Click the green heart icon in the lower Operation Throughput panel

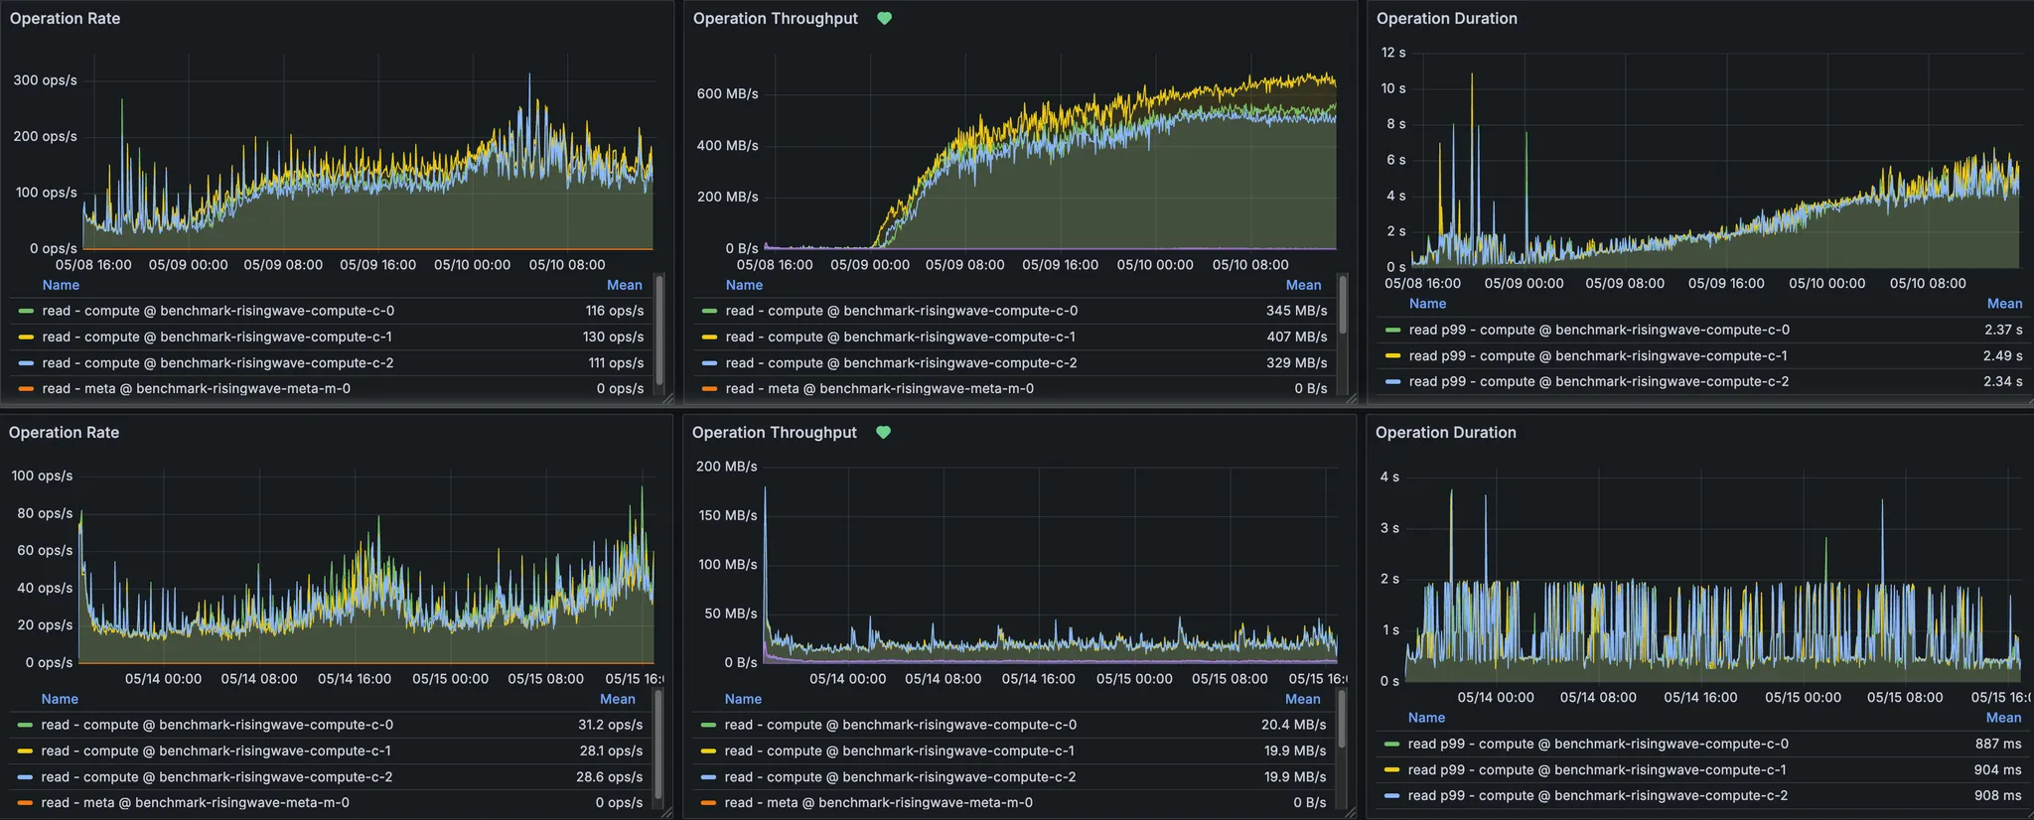(883, 433)
